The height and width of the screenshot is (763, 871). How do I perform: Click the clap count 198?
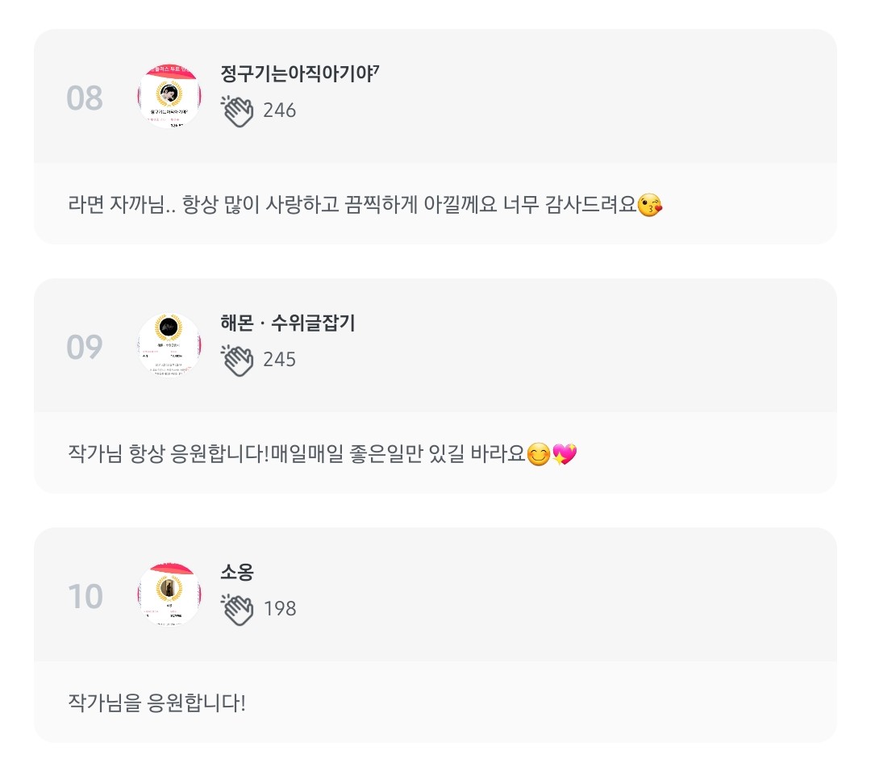click(x=280, y=609)
